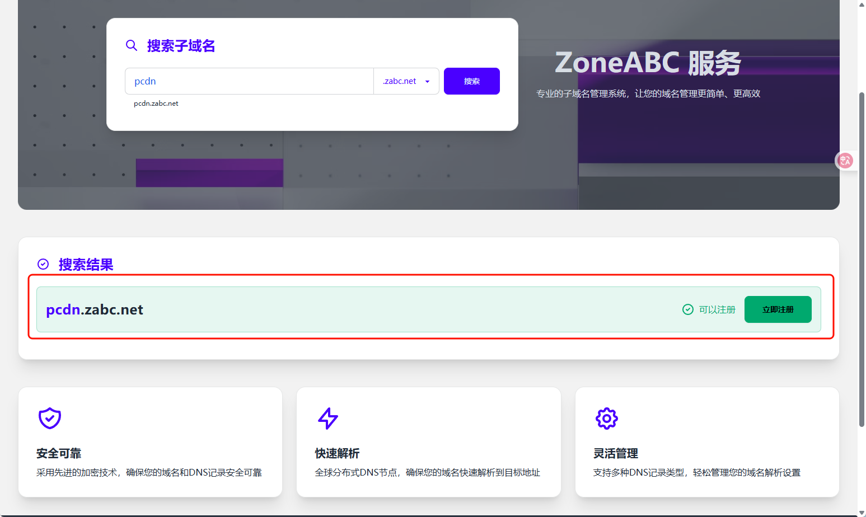
Task: Click the gear icon above 灵活管理
Action: click(606, 418)
